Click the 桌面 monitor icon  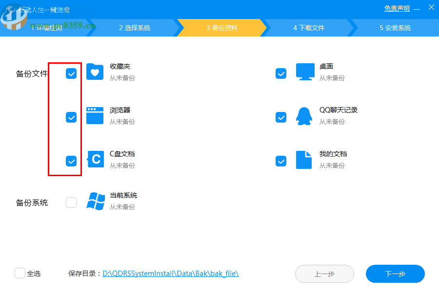[305, 72]
